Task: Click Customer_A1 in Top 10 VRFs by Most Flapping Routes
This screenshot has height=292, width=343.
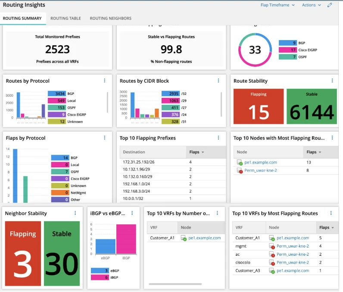Action: point(247,238)
